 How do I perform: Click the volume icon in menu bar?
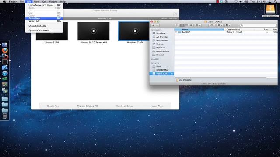(x=241, y=2)
